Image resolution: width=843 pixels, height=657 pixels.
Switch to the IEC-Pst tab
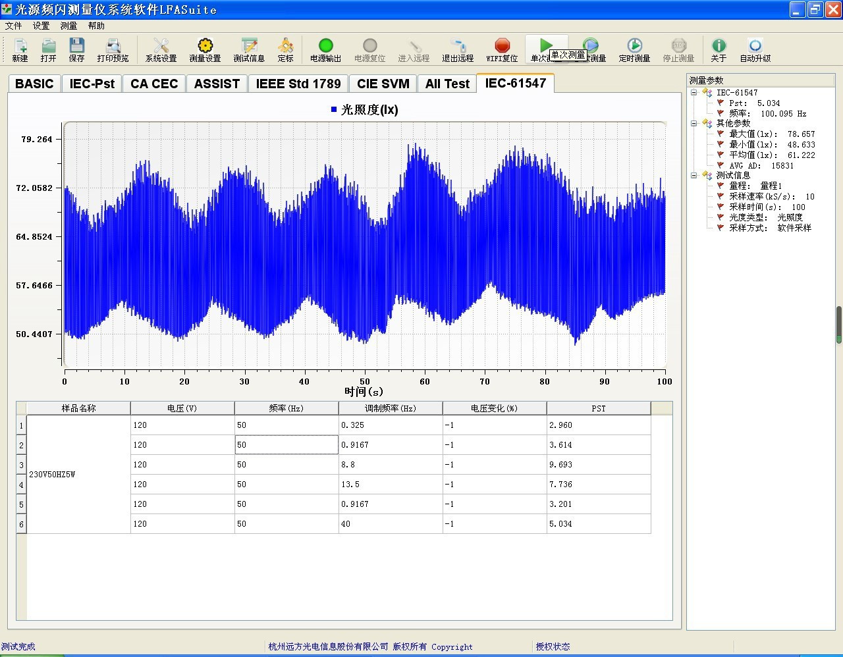click(x=92, y=84)
